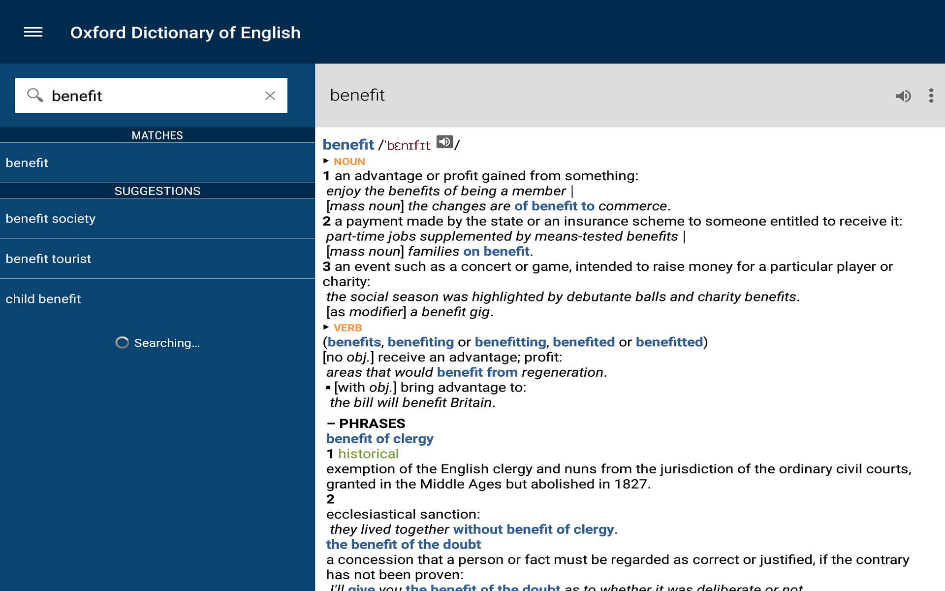Click the 'historical' label
The height and width of the screenshot is (591, 945).
pyautogui.click(x=368, y=454)
